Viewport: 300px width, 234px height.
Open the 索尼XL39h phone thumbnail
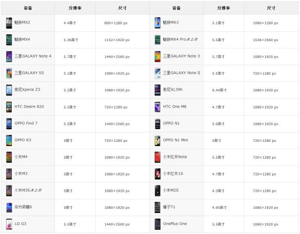157,90
